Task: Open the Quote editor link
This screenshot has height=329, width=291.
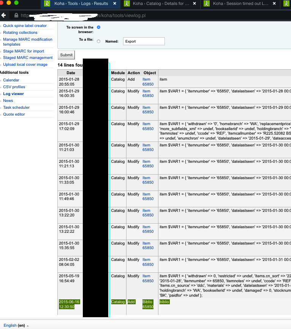Action: pos(14,114)
